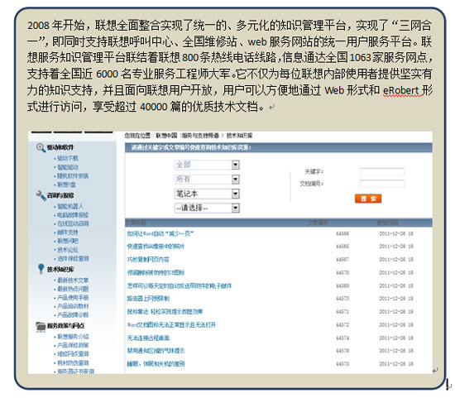Click the folder icon beside 服务政策与网点
455x398 pixels.
pos(41,326)
